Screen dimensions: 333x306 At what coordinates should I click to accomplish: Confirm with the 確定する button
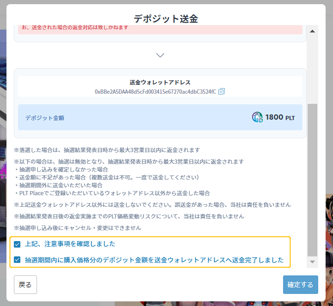[300, 285]
